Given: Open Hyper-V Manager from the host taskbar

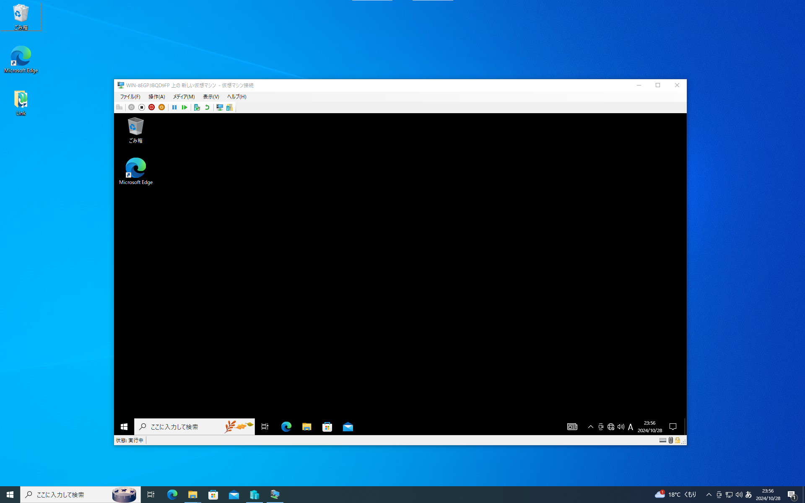Looking at the screenshot, I should pos(254,495).
